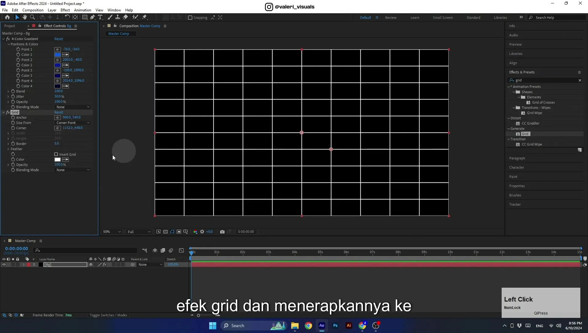588x333 pixels.
Task: Switch to Review workspace
Action: (x=391, y=18)
